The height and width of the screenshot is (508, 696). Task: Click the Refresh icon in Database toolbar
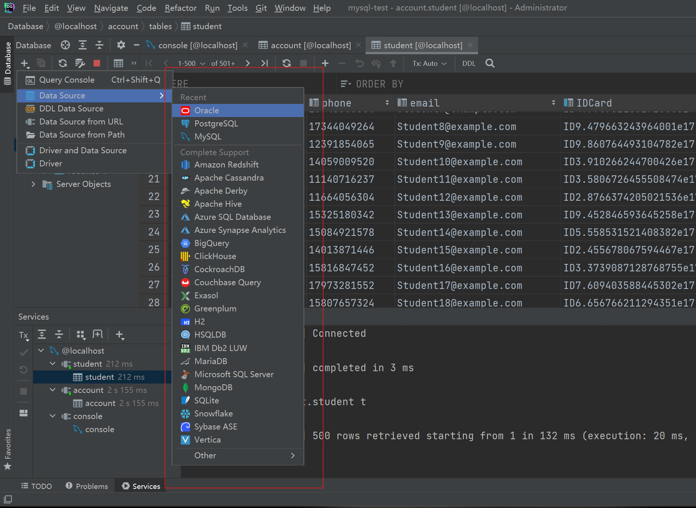click(x=63, y=63)
